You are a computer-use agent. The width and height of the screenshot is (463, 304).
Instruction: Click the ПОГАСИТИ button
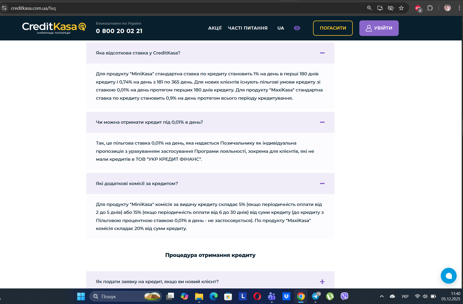tap(333, 28)
